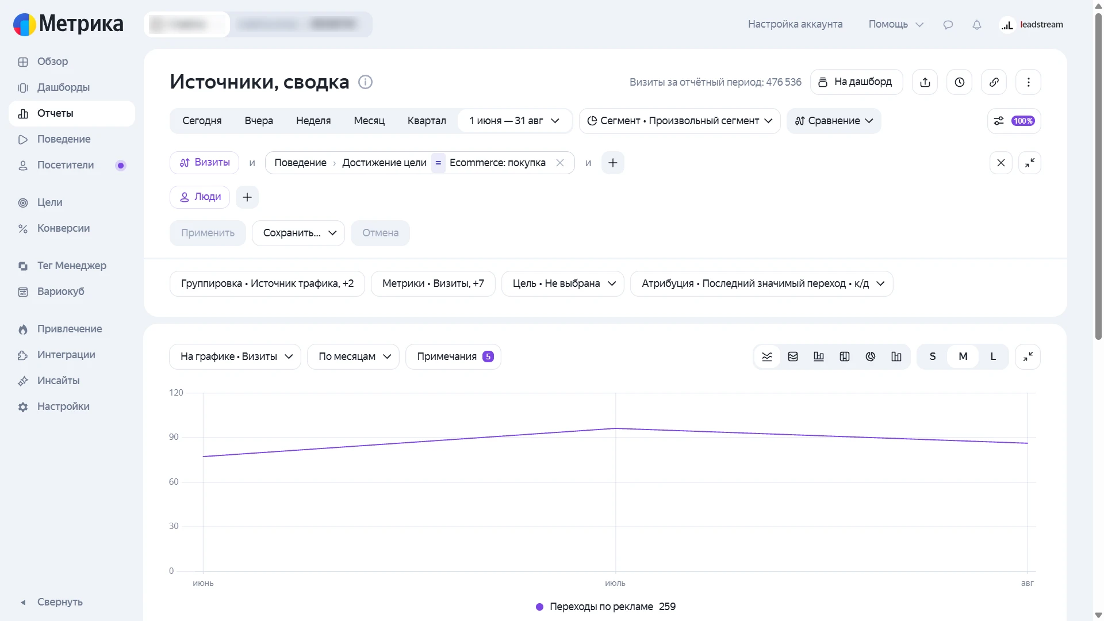Edit the Ecommerce: покупка goal condition

coord(497,163)
